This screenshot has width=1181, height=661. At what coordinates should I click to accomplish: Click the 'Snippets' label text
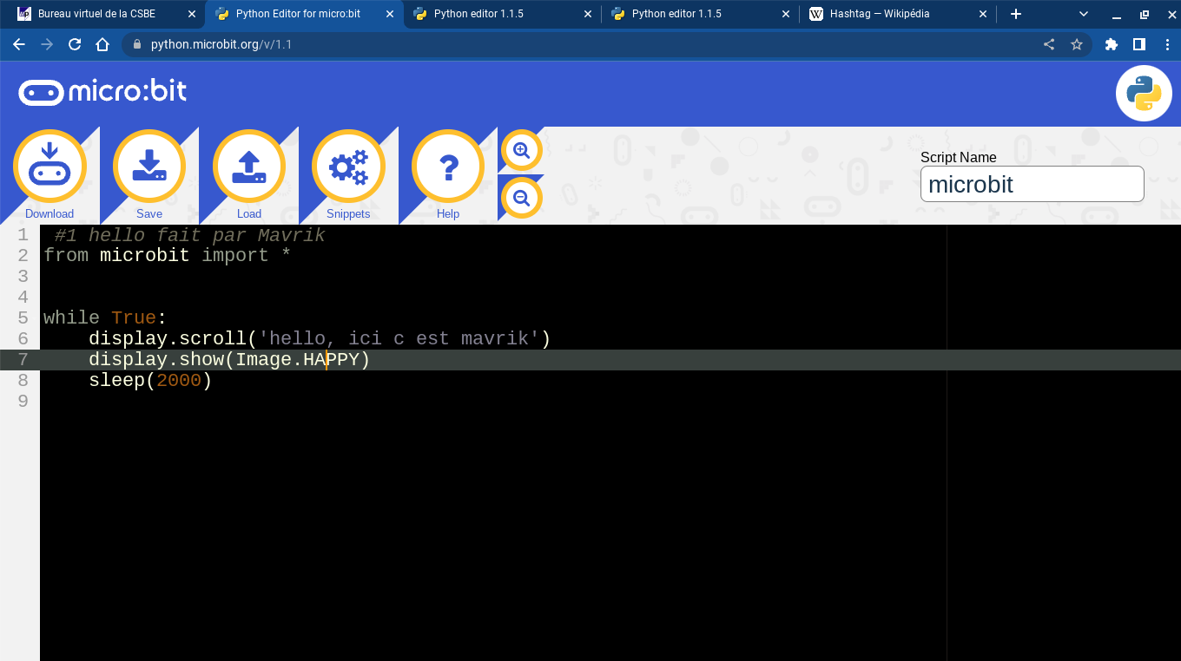pyautogui.click(x=348, y=213)
